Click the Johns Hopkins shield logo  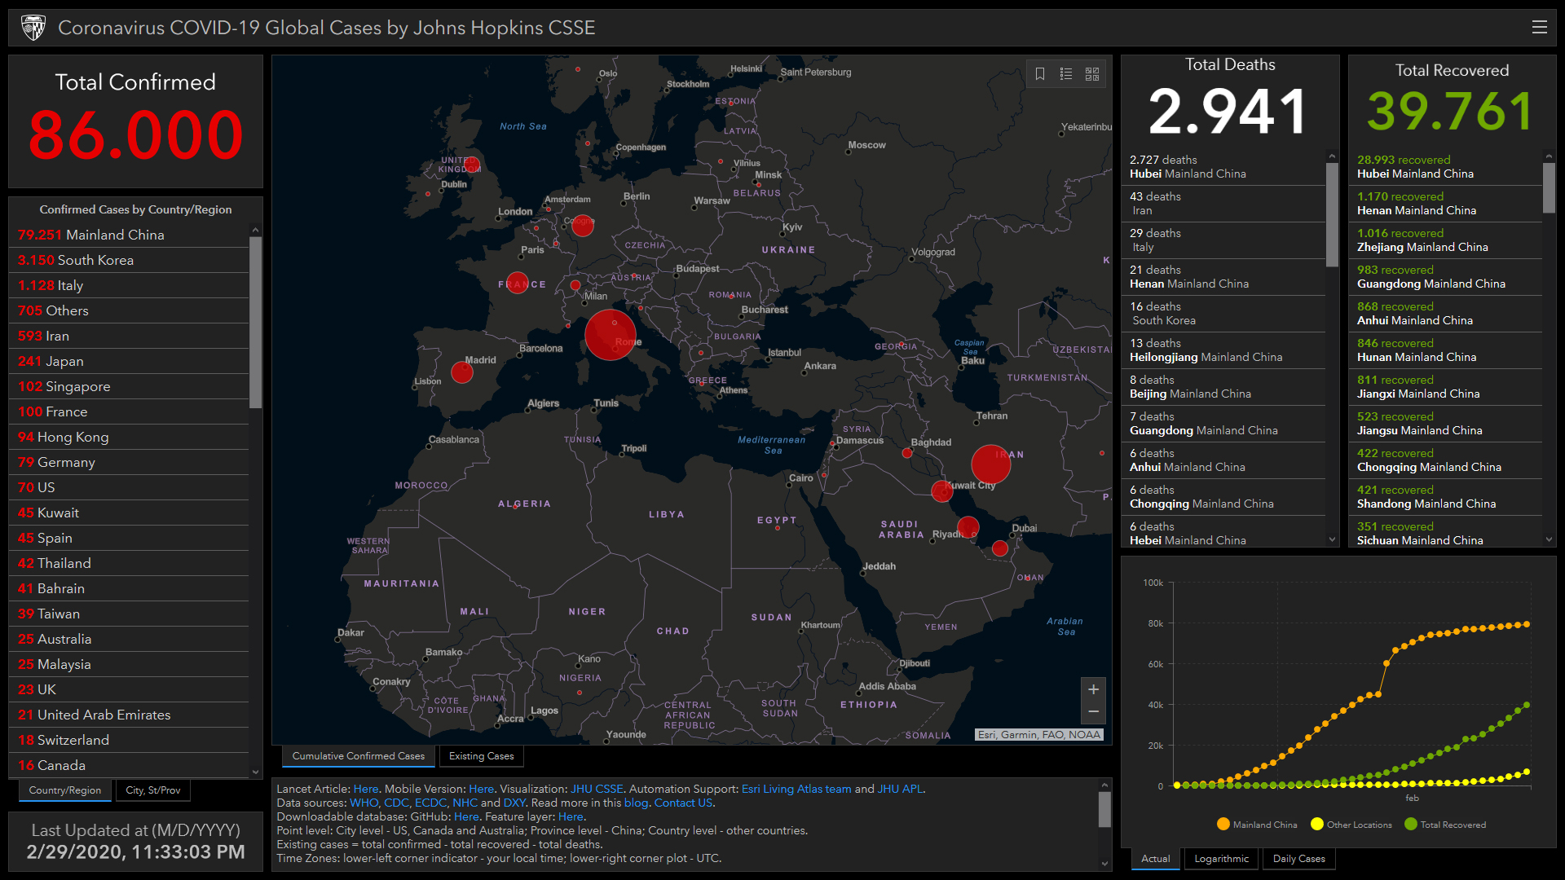click(x=33, y=28)
